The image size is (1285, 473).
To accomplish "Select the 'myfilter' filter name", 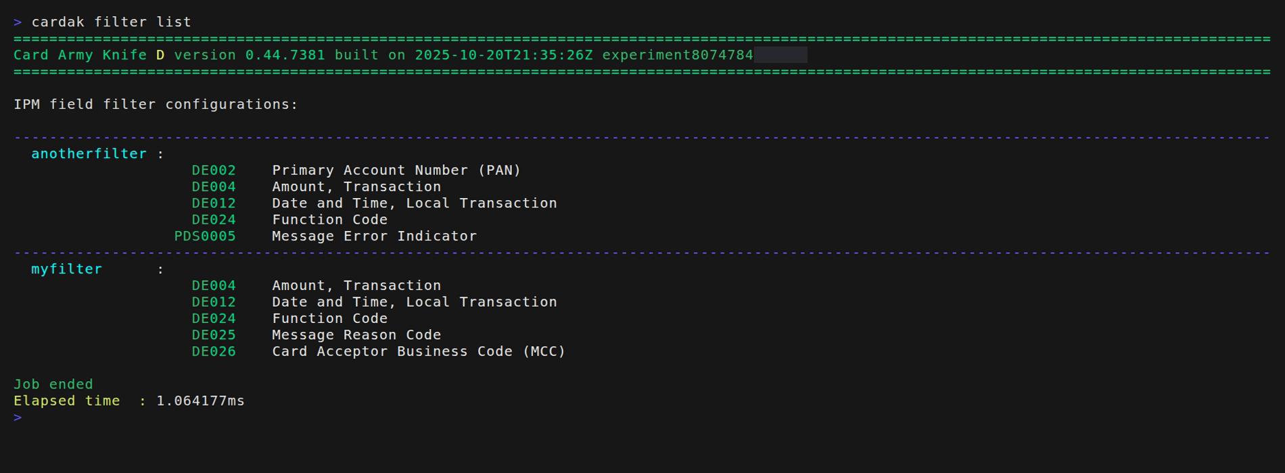I will (x=66, y=269).
